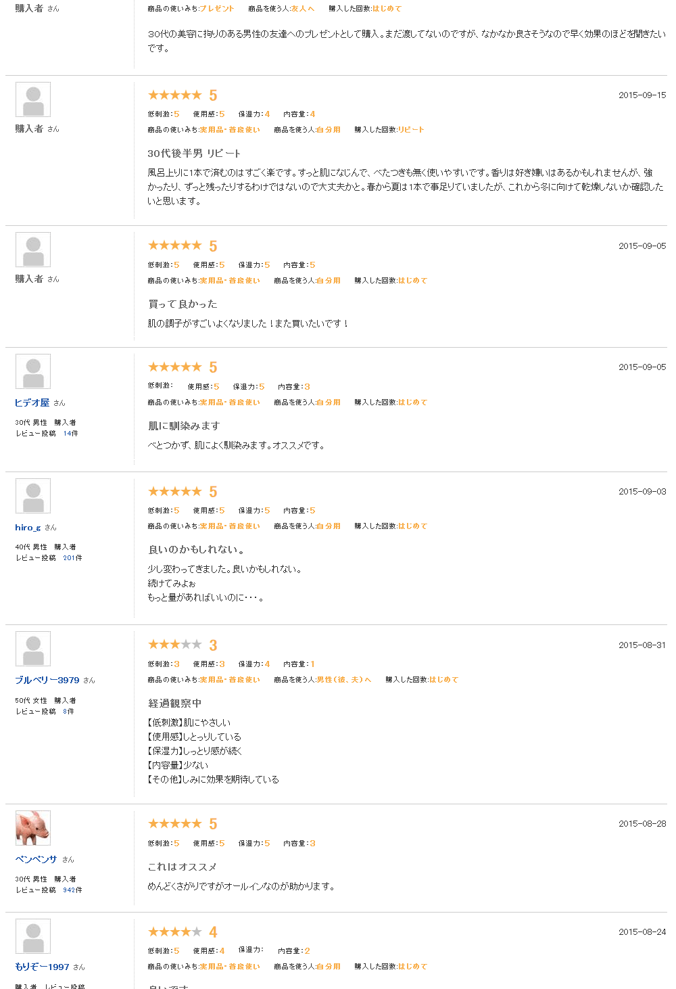Image resolution: width=676 pixels, height=989 pixels.
Task: Click ブルベリー3979's profile avatar icon
Action: 33,649
